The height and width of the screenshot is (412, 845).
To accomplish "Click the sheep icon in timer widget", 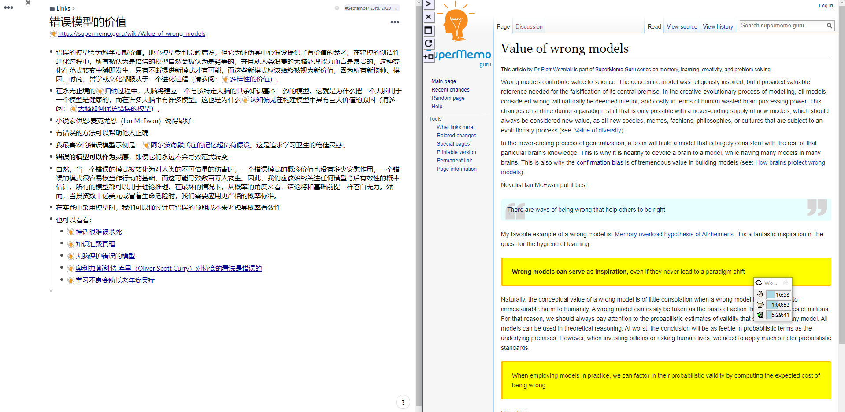I will (x=758, y=283).
